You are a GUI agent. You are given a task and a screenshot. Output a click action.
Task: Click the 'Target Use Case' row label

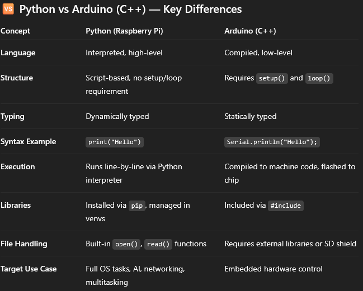[29, 269]
